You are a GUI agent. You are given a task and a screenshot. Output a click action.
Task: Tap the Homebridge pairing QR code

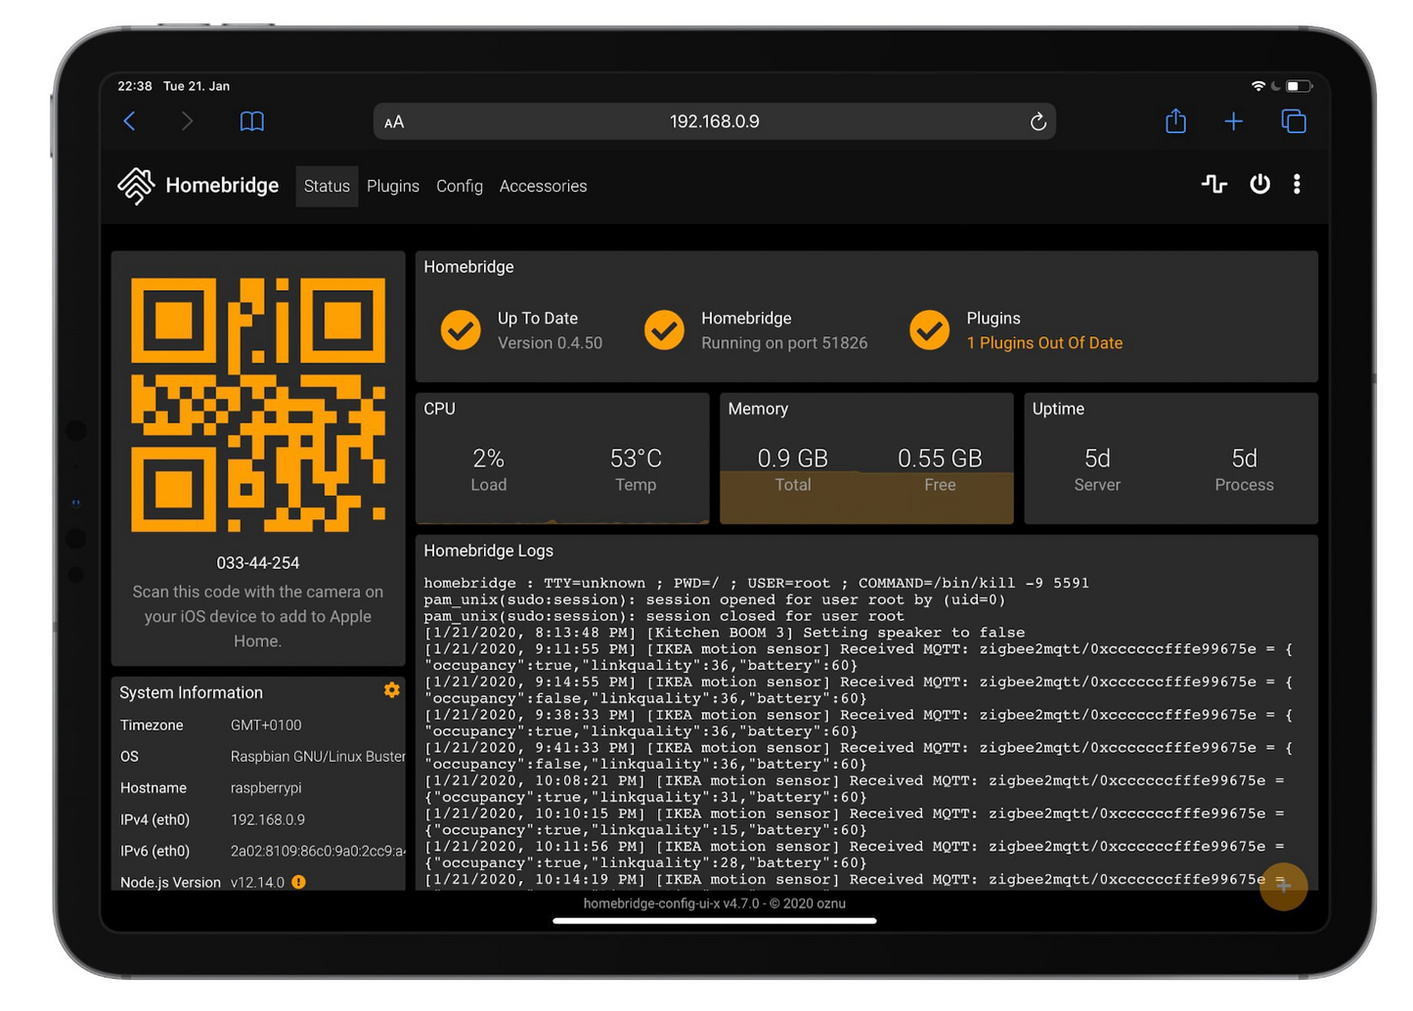pyautogui.click(x=258, y=405)
